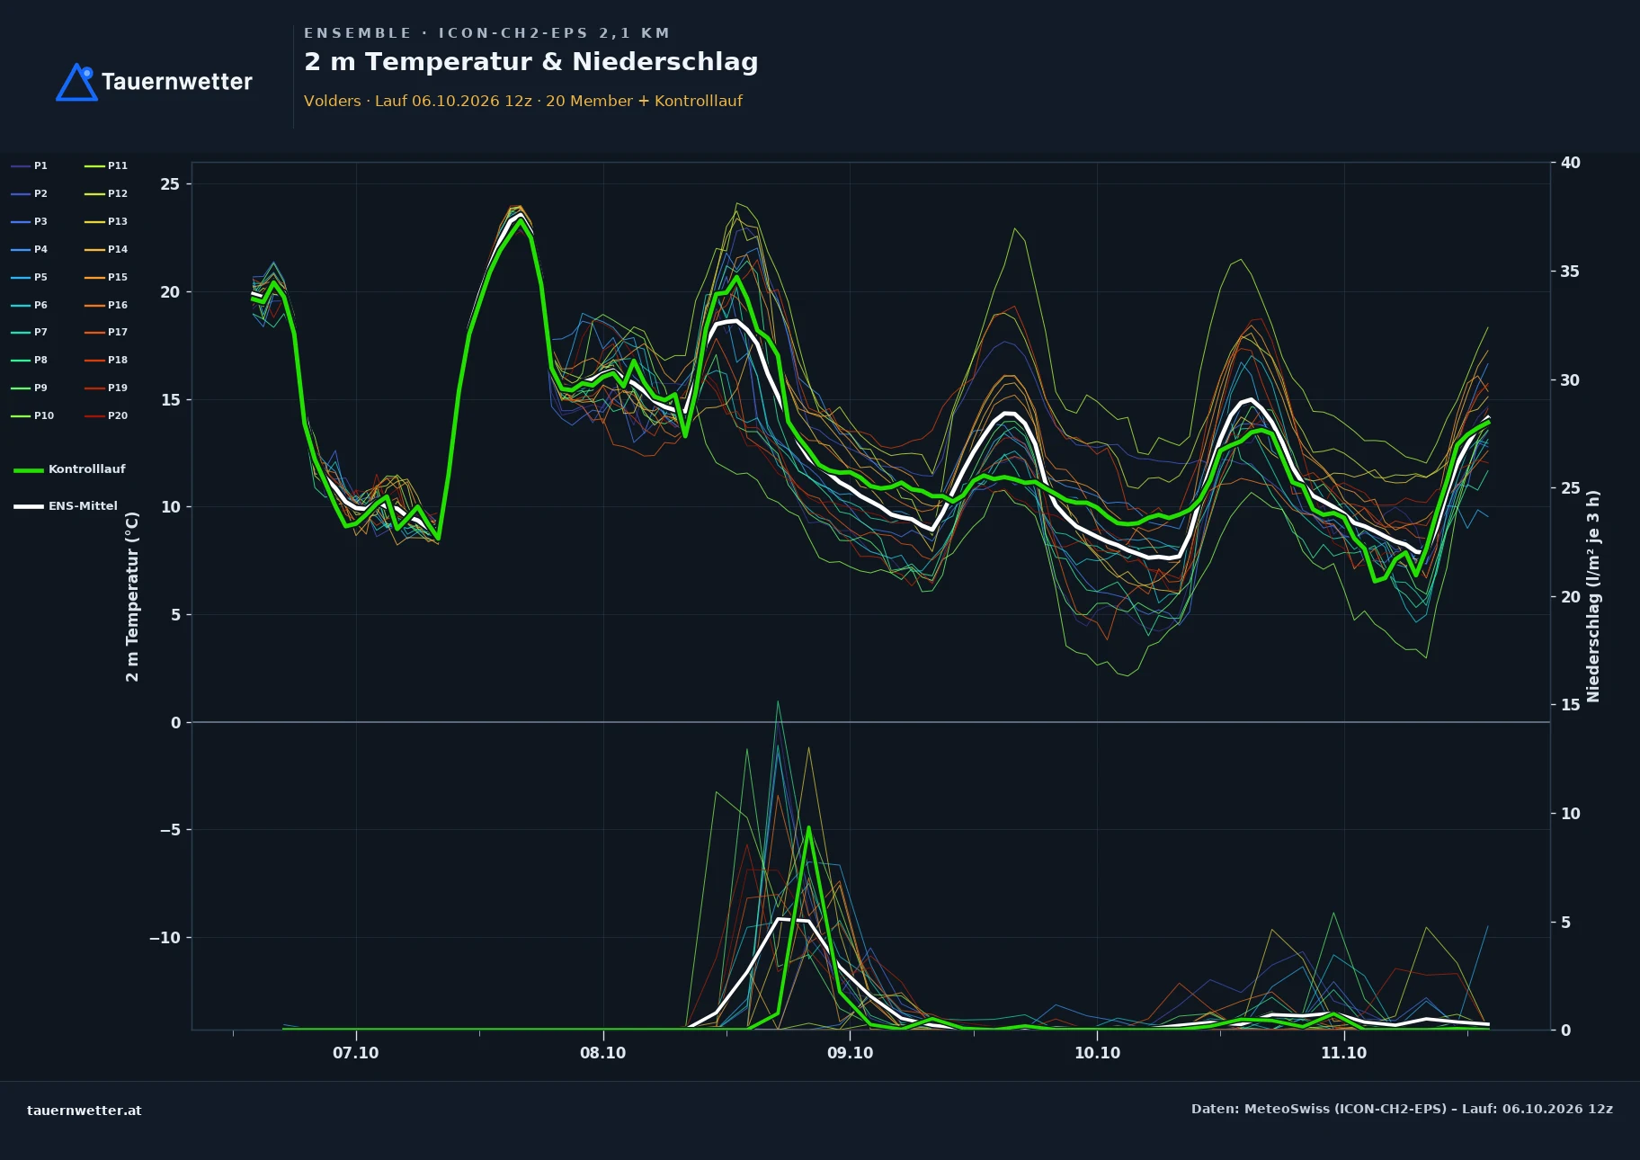Select the P19 legend entry

tap(106, 388)
